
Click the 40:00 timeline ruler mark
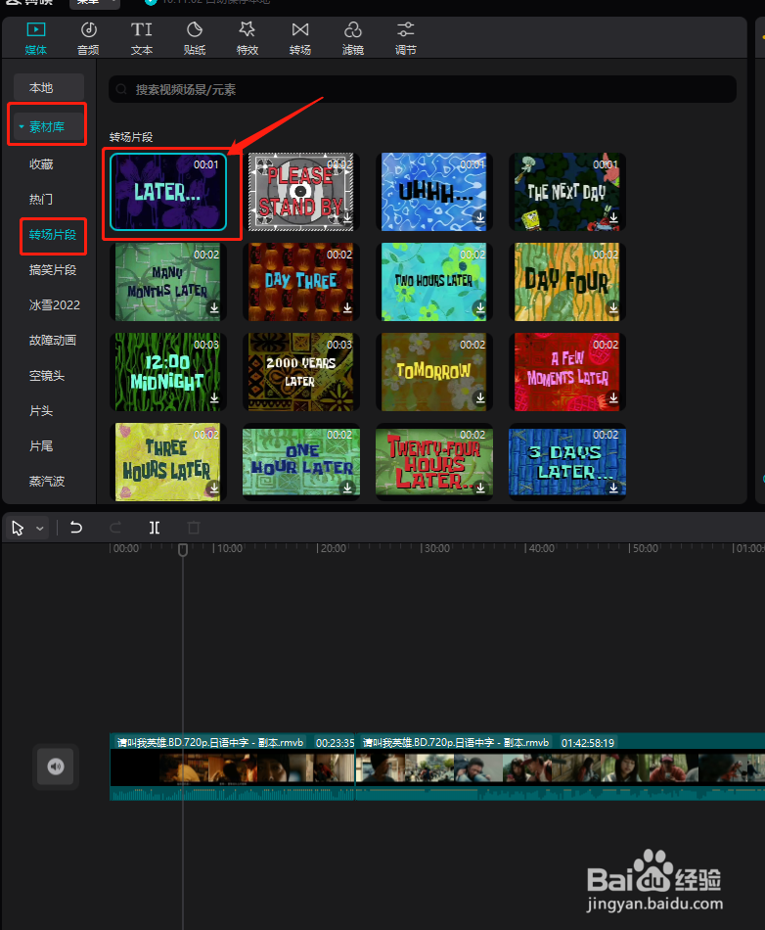pos(541,548)
